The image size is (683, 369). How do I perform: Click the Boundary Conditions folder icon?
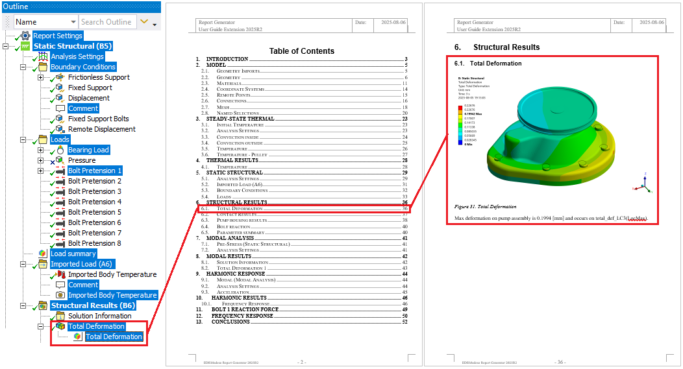click(43, 67)
